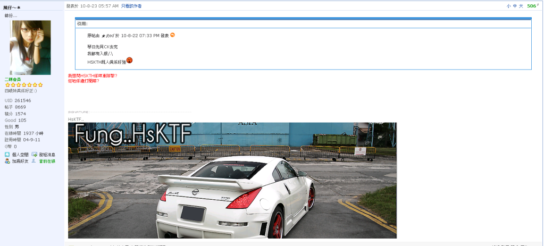This screenshot has height=246, width=544.
Task: Click the 加為好友 add friend icon
Action: pos(7,161)
